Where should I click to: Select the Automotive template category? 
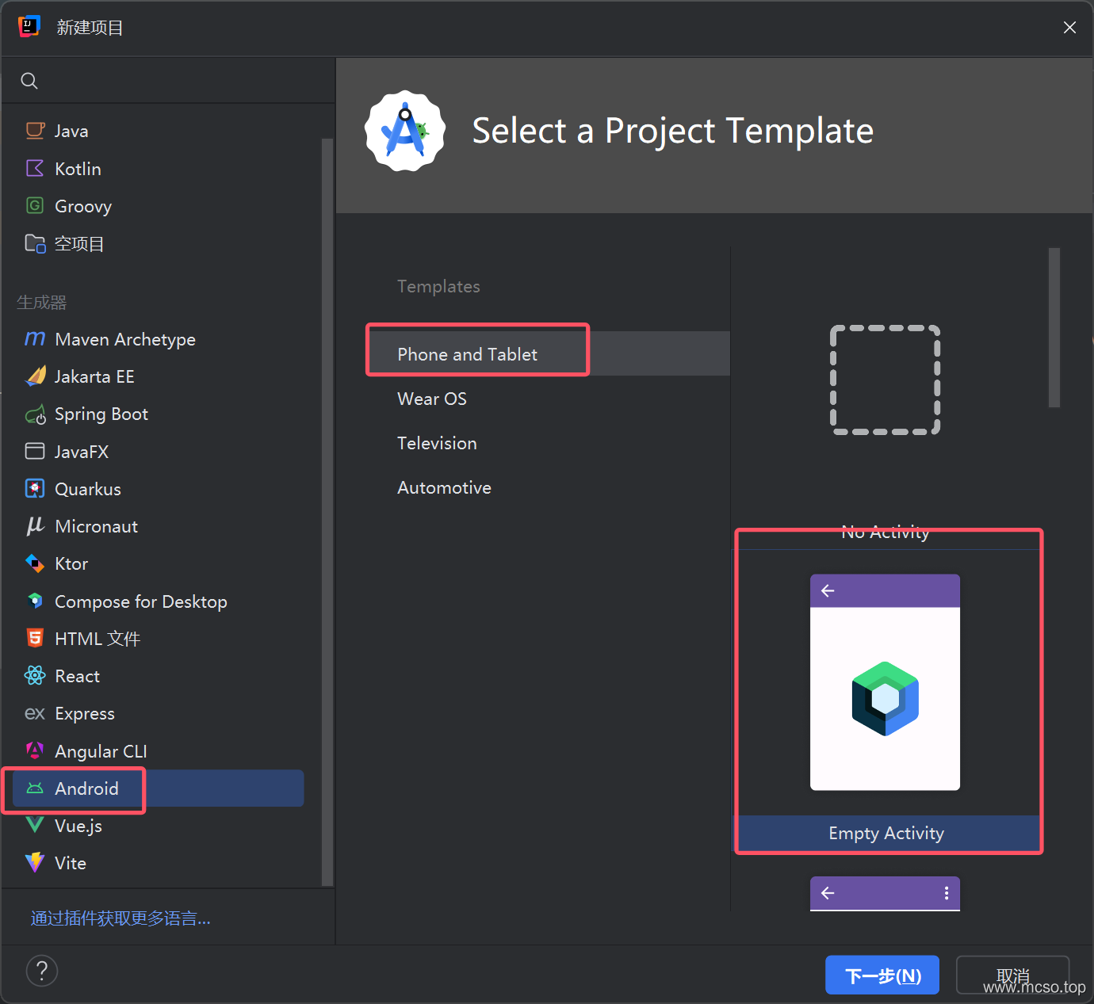tap(548, 487)
